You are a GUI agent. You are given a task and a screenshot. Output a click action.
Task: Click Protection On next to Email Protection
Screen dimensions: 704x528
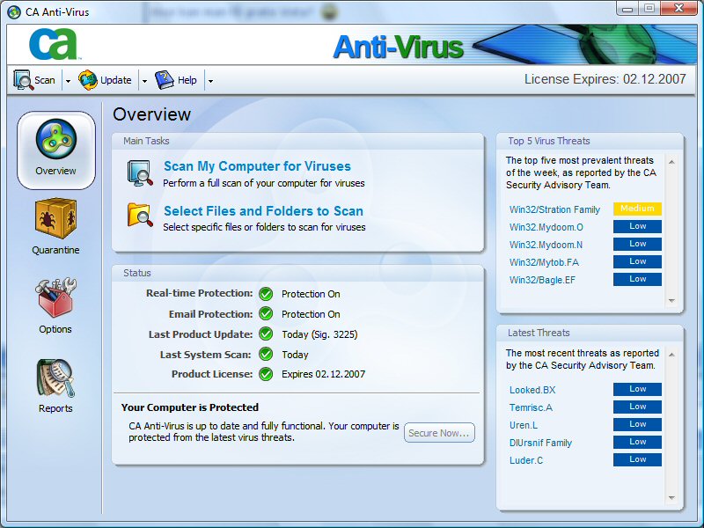tap(311, 314)
